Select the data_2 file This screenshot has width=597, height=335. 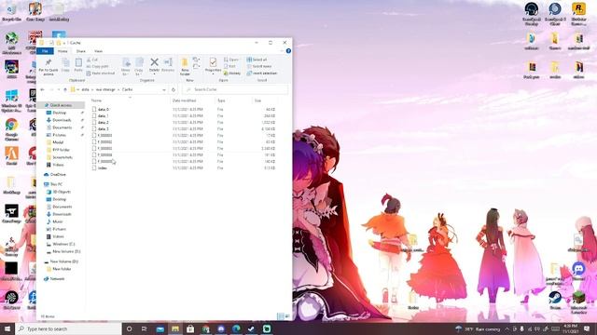click(103, 122)
